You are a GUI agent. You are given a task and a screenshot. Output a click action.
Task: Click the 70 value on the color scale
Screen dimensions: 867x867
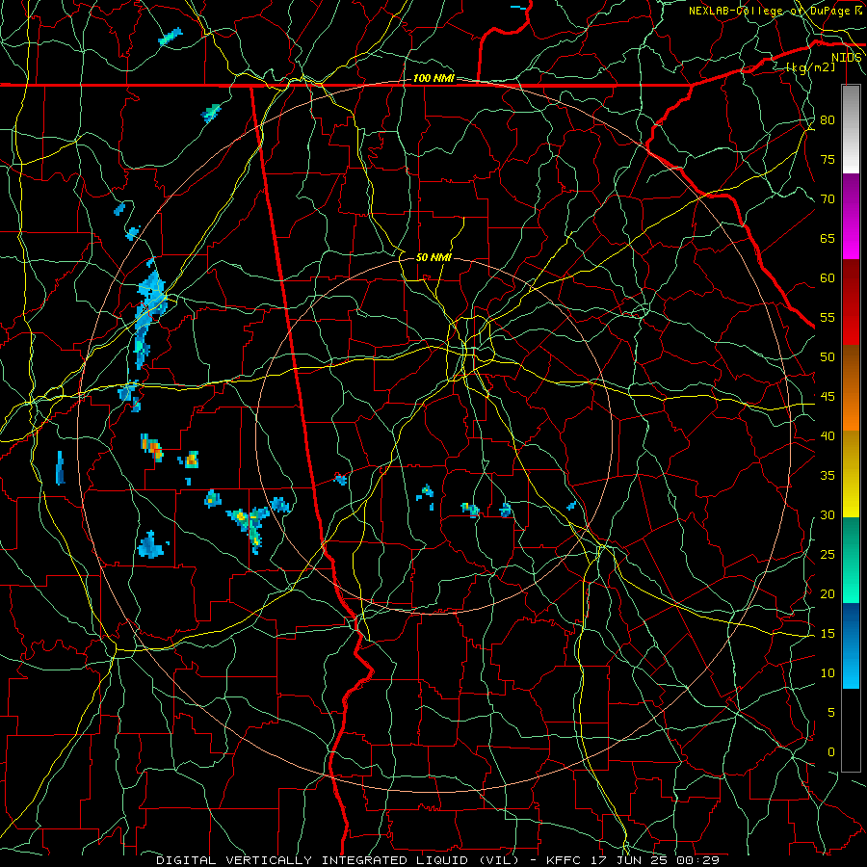click(828, 199)
